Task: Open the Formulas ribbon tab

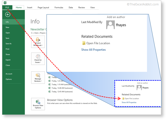Action: 59,7
